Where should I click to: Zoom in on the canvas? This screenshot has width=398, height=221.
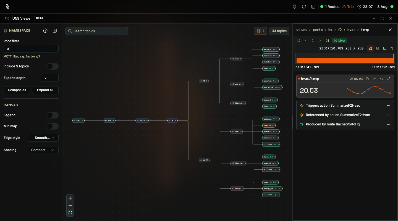pos(70,198)
